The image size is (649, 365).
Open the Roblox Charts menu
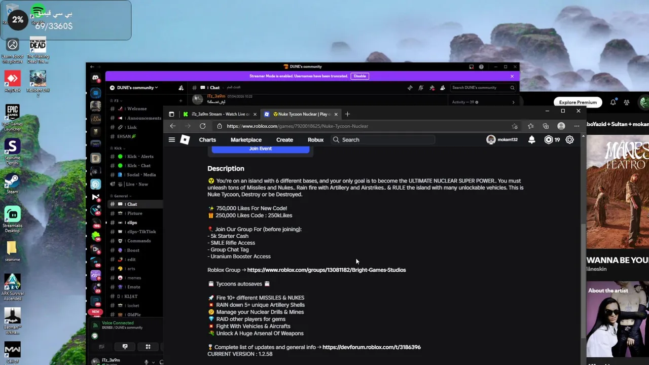[207, 140]
